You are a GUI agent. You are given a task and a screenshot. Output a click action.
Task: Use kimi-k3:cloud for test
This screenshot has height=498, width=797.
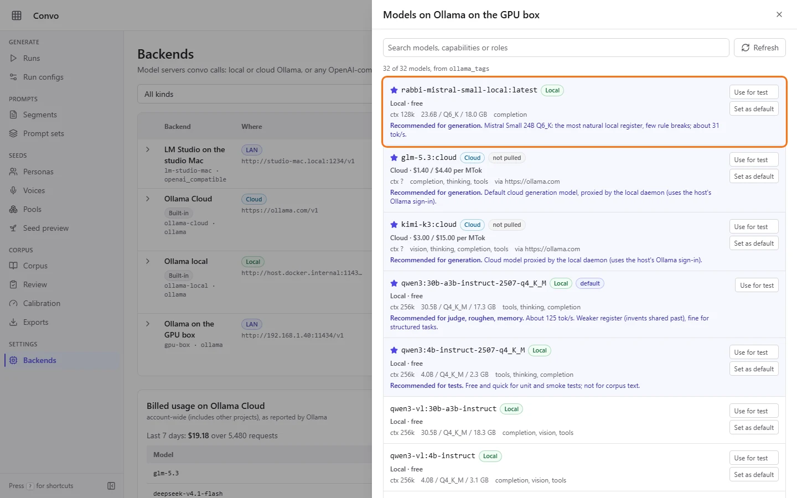(x=754, y=227)
